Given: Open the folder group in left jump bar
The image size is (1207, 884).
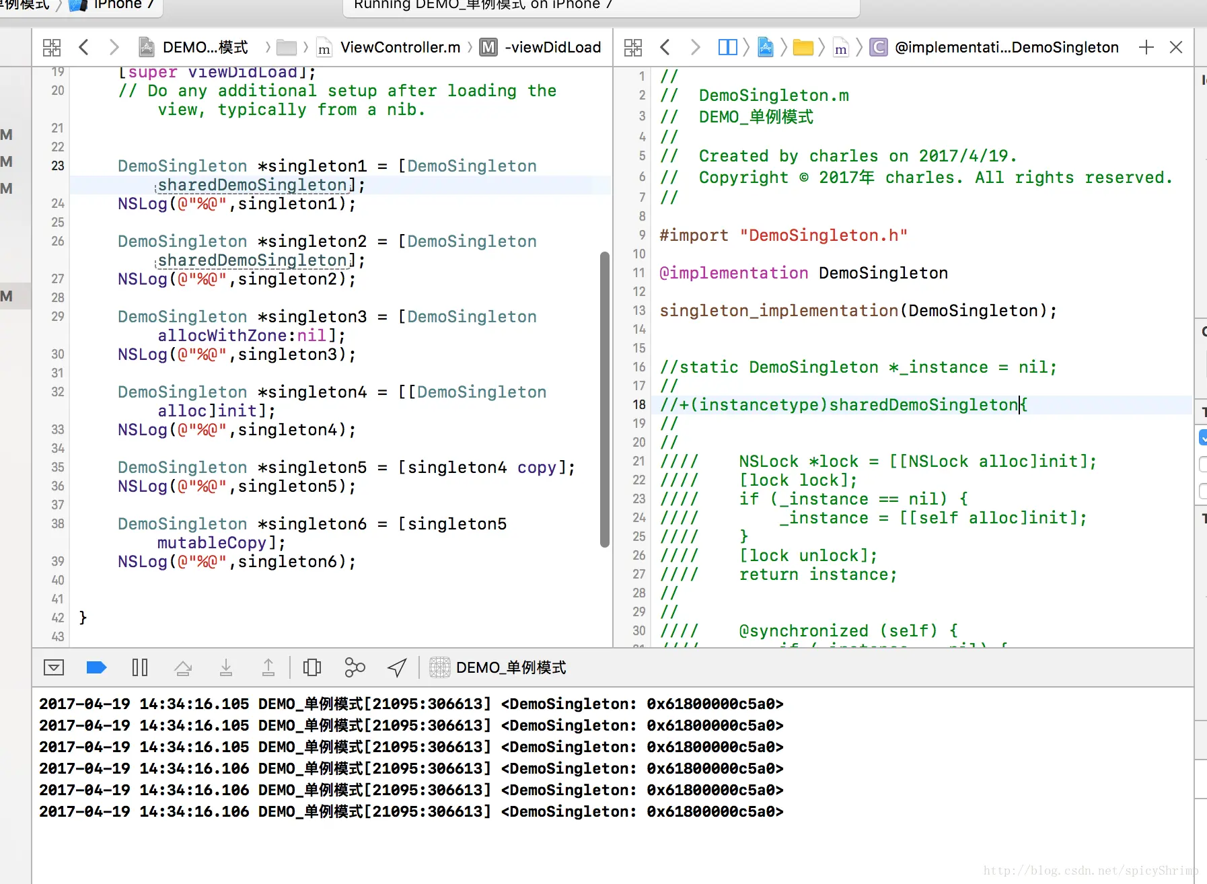Looking at the screenshot, I should (287, 47).
